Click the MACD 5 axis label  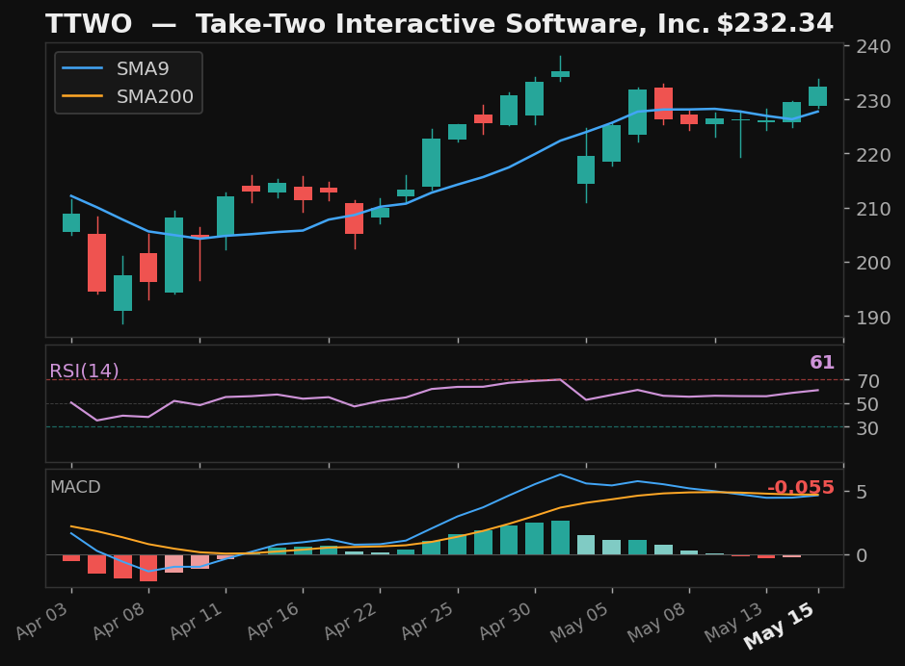(862, 492)
